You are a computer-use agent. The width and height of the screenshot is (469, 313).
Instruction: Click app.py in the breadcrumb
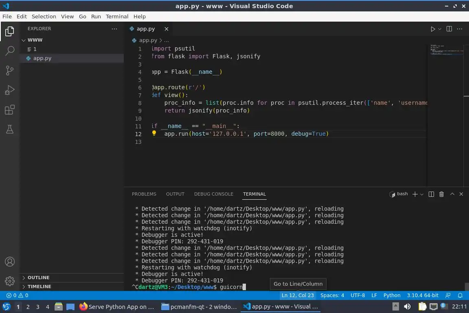[x=148, y=40]
